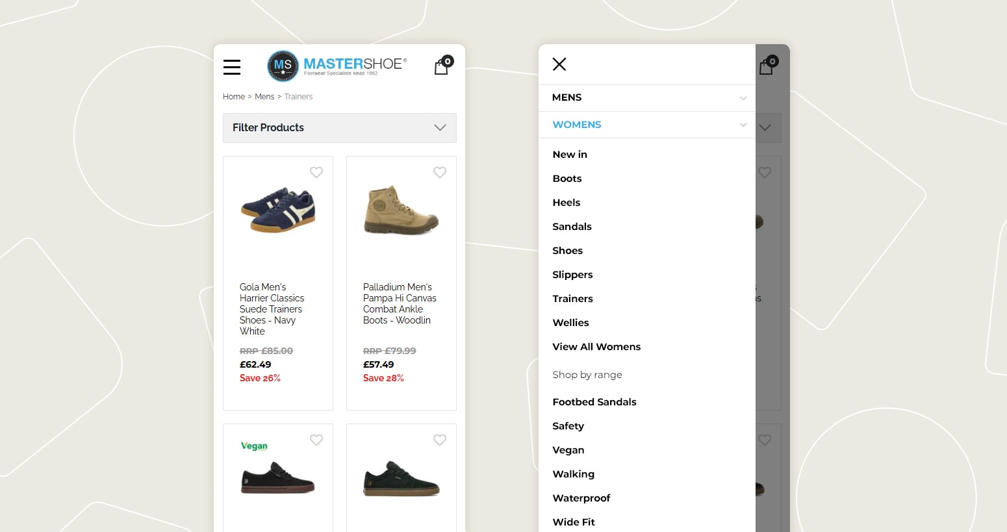Favorite the Palladium Pampa boots with heart

tap(440, 172)
